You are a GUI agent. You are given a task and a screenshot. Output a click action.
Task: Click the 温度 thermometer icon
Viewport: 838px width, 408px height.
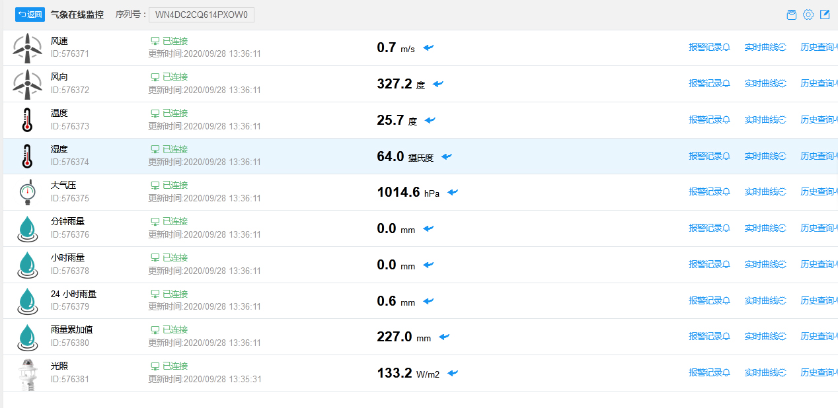click(27, 120)
